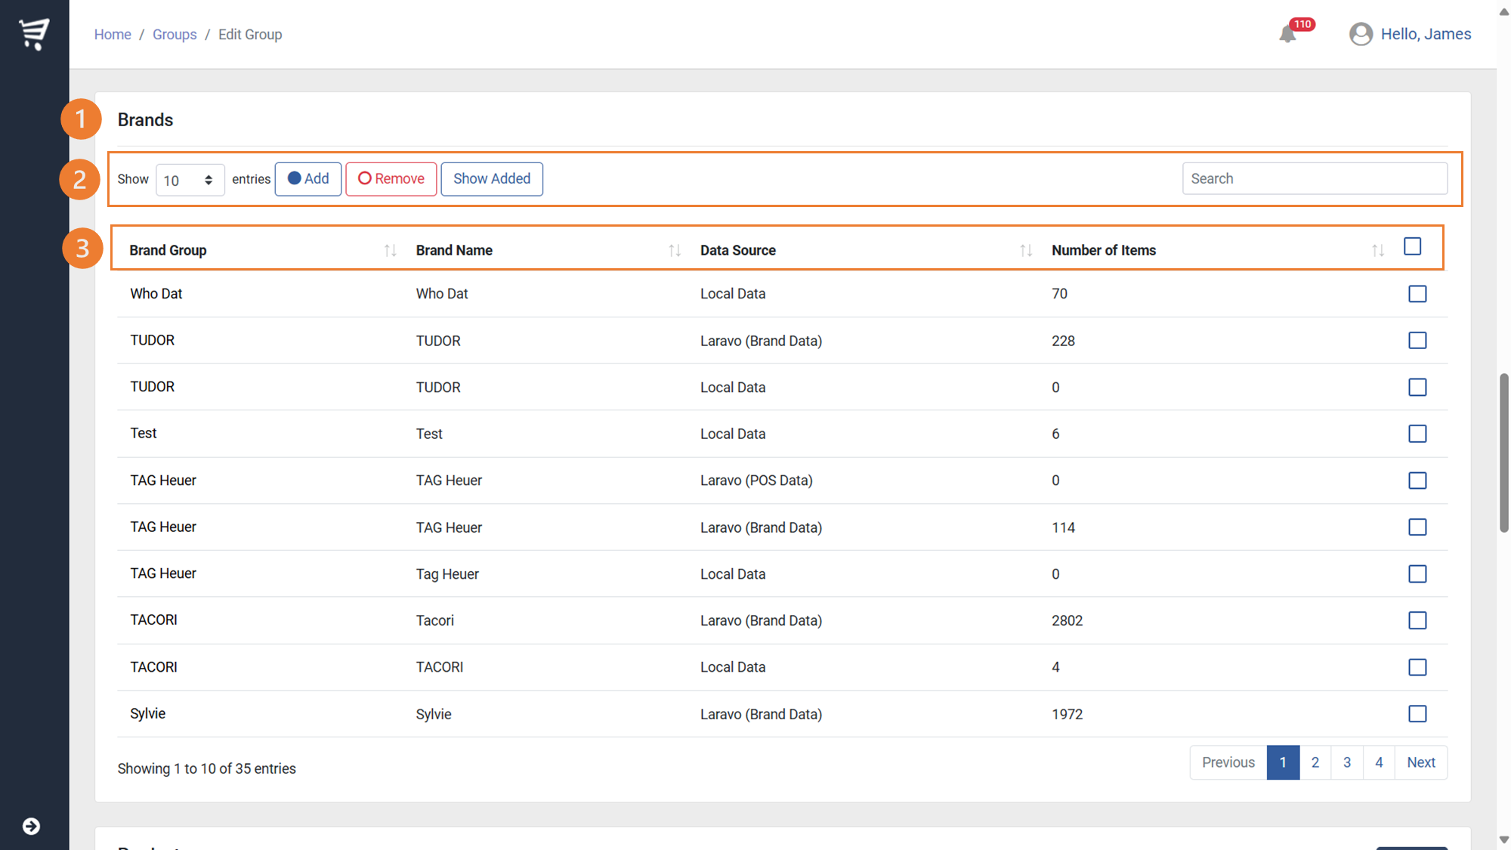Click the Laravo (POS Data) cell
This screenshot has width=1511, height=850.
point(756,481)
